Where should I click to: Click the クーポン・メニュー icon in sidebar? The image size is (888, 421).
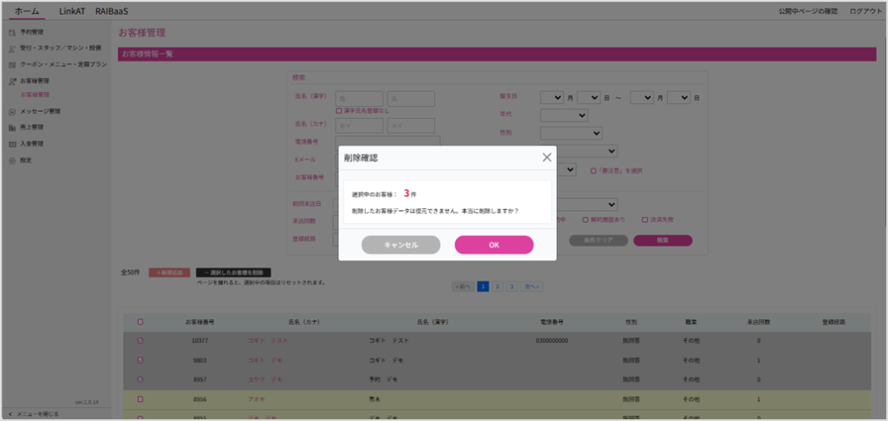[12, 64]
